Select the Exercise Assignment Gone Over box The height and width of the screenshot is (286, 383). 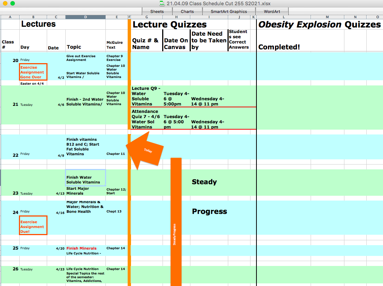point(33,72)
